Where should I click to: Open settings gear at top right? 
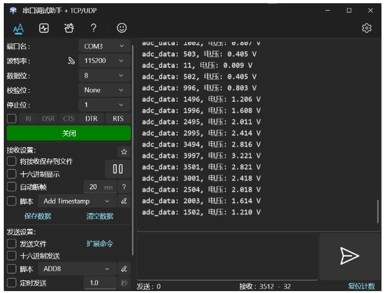point(369,28)
